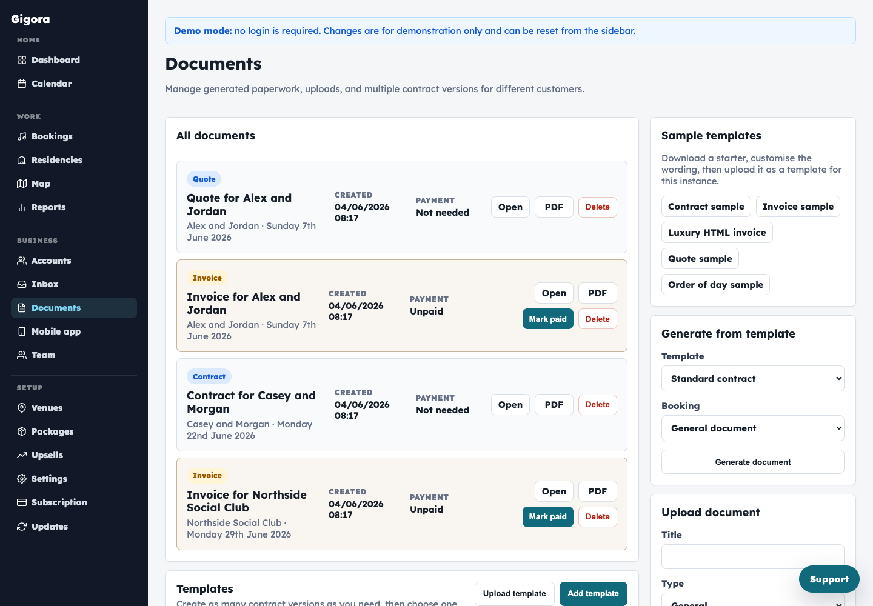Click 'Contract for Casey and Morgan' title text
The height and width of the screenshot is (606, 873).
251,402
